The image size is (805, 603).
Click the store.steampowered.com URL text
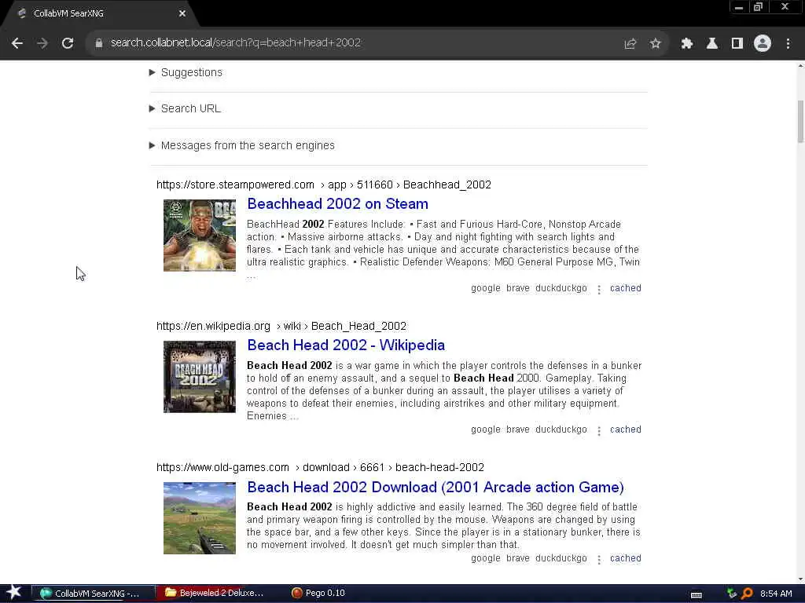pyautogui.click(x=235, y=185)
